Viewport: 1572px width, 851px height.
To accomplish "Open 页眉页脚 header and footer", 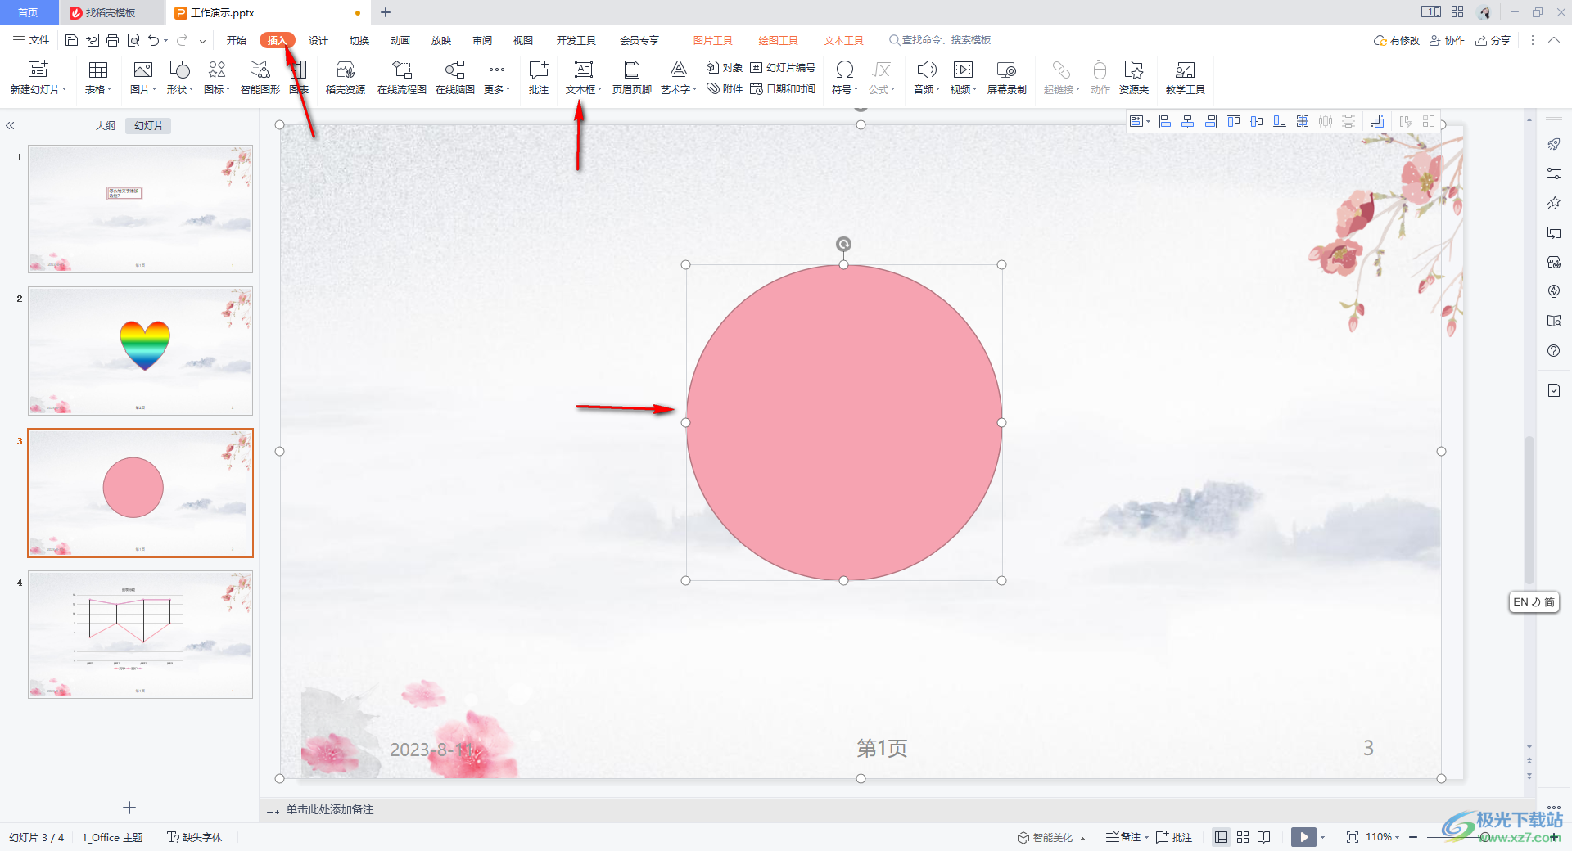I will pos(632,78).
